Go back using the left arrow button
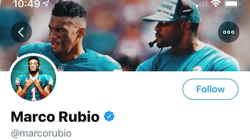The width and height of the screenshot is (250, 140). [21, 32]
